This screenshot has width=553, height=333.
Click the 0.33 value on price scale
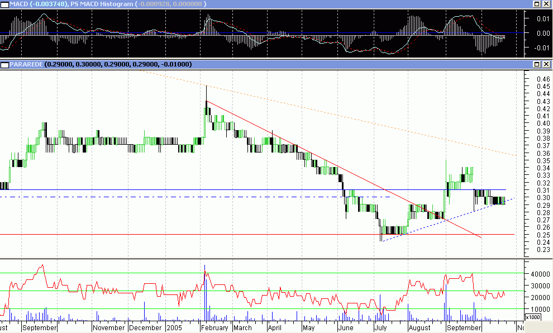tap(543, 175)
